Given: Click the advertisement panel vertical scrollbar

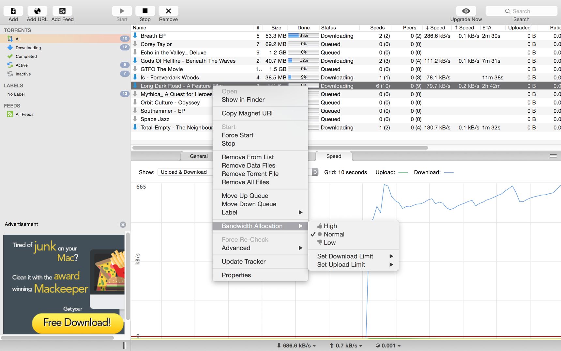Looking at the screenshot, I should [128, 276].
